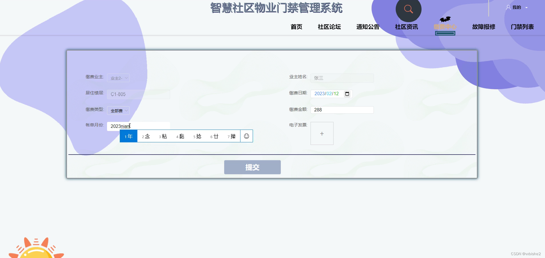The image size is (545, 258).
Task: Choose IME candidate 2 念
Action: click(x=146, y=136)
